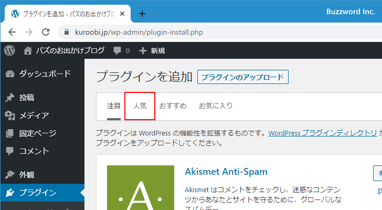
Task: Click the browser forward arrow
Action: (29, 32)
